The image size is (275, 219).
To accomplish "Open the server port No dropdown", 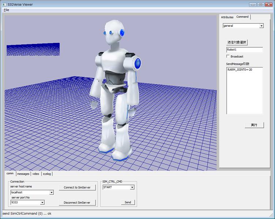I will pos(42,202).
